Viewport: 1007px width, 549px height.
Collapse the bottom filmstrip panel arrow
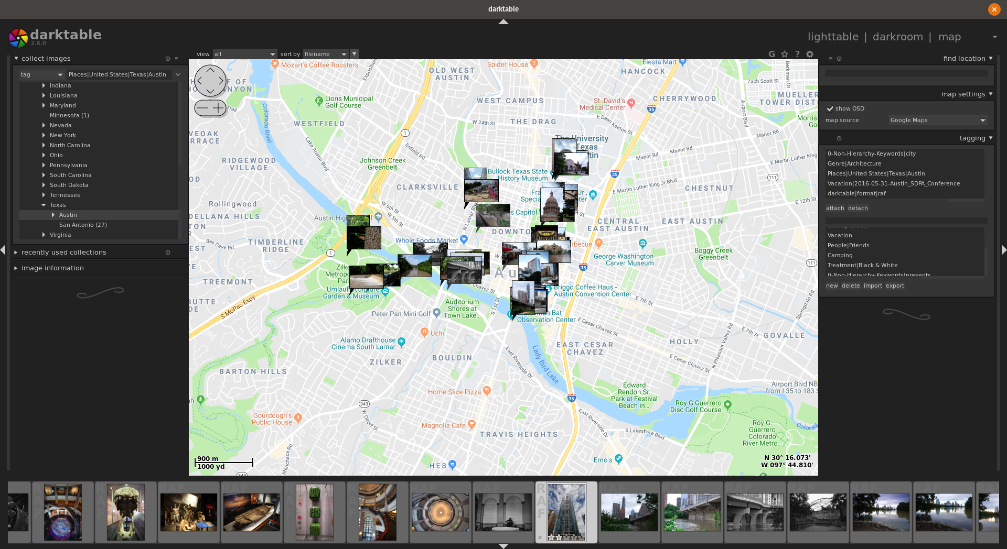pos(504,546)
